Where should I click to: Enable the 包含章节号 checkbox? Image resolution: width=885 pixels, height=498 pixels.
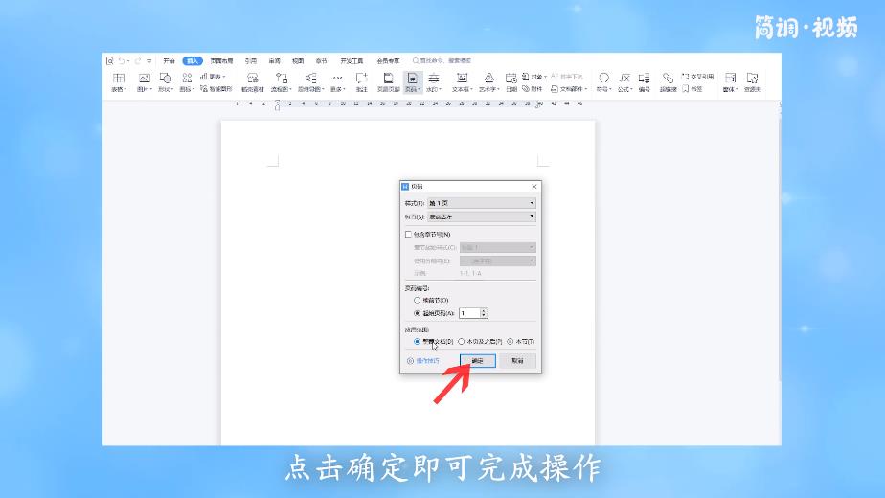pos(408,234)
